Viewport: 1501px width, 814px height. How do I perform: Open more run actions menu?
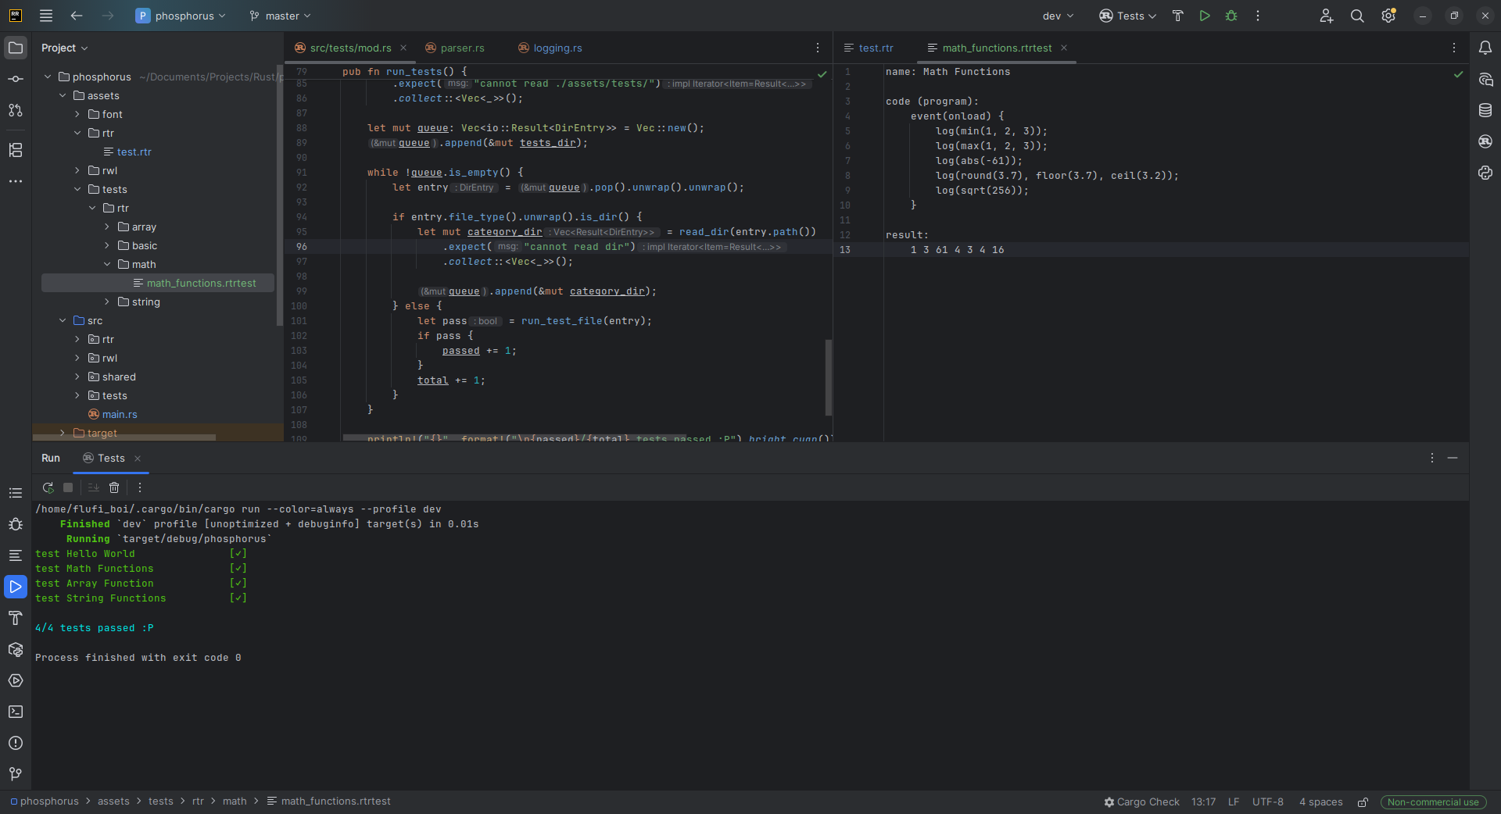pos(1258,16)
